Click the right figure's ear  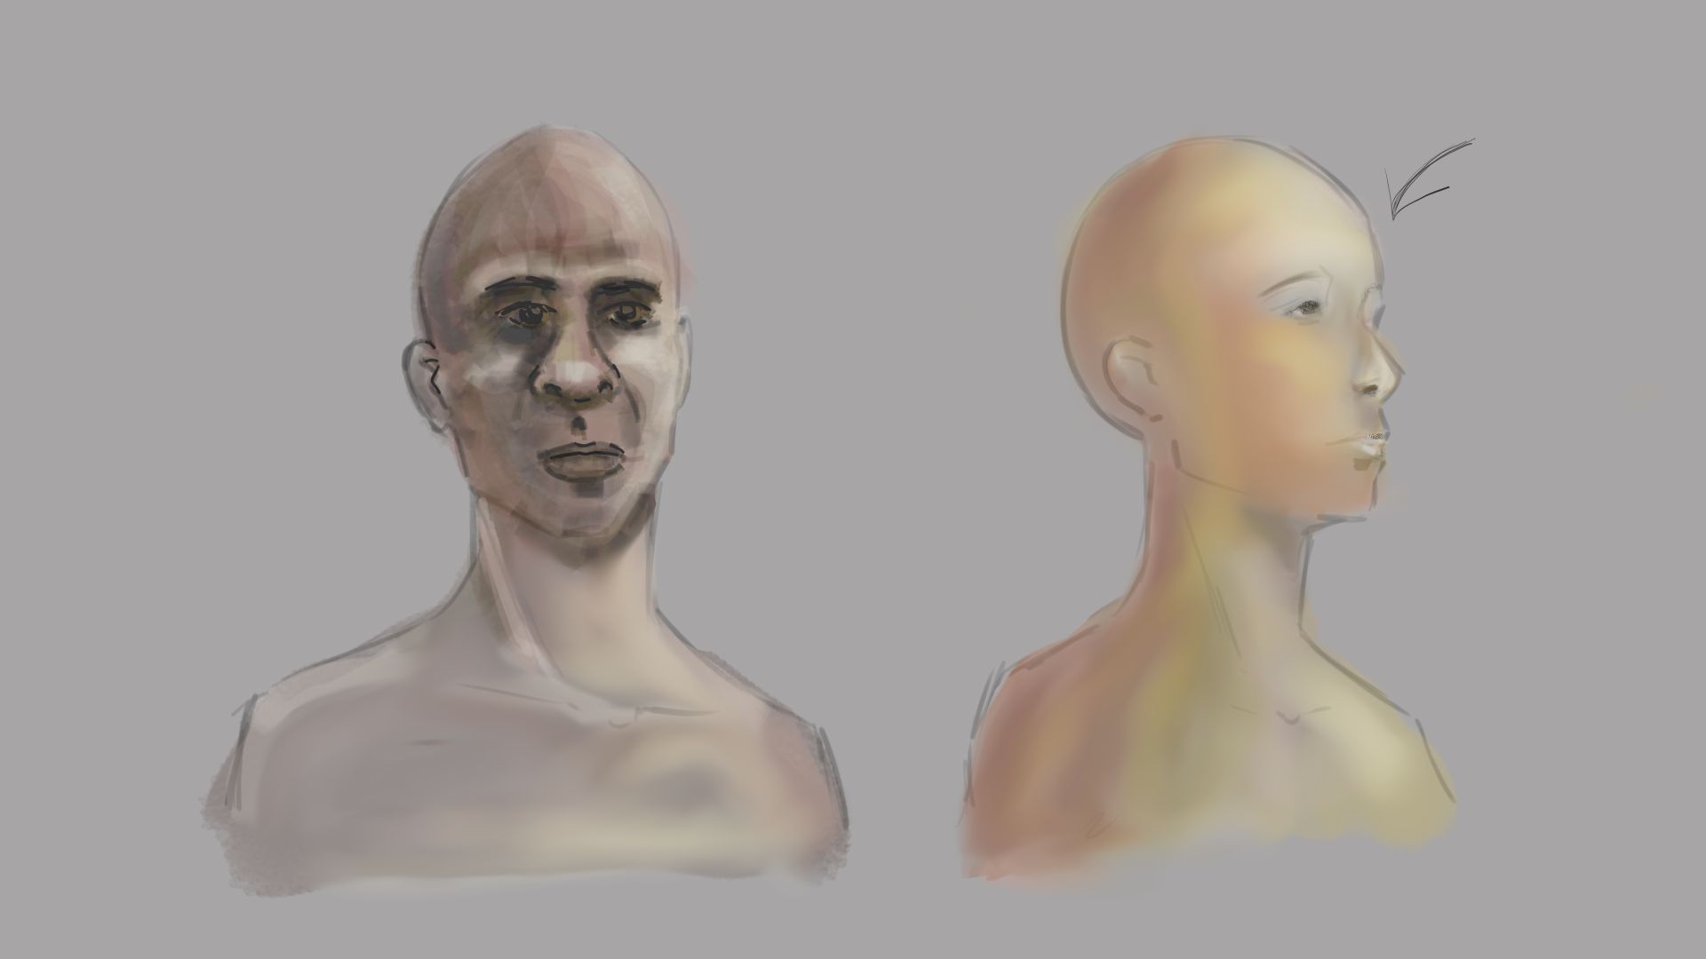(1127, 373)
